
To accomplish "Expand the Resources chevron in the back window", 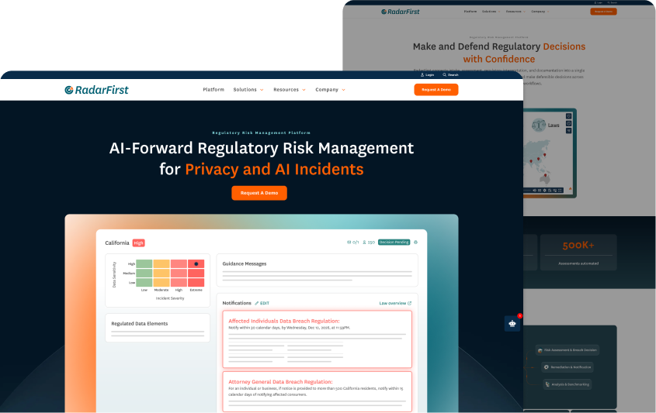I will [x=524, y=12].
